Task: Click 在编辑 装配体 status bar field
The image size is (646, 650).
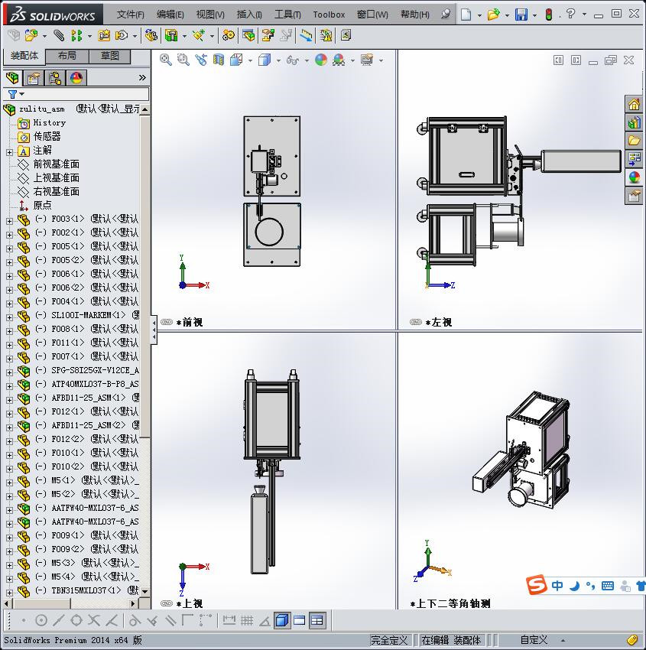Action: pyautogui.click(x=451, y=640)
